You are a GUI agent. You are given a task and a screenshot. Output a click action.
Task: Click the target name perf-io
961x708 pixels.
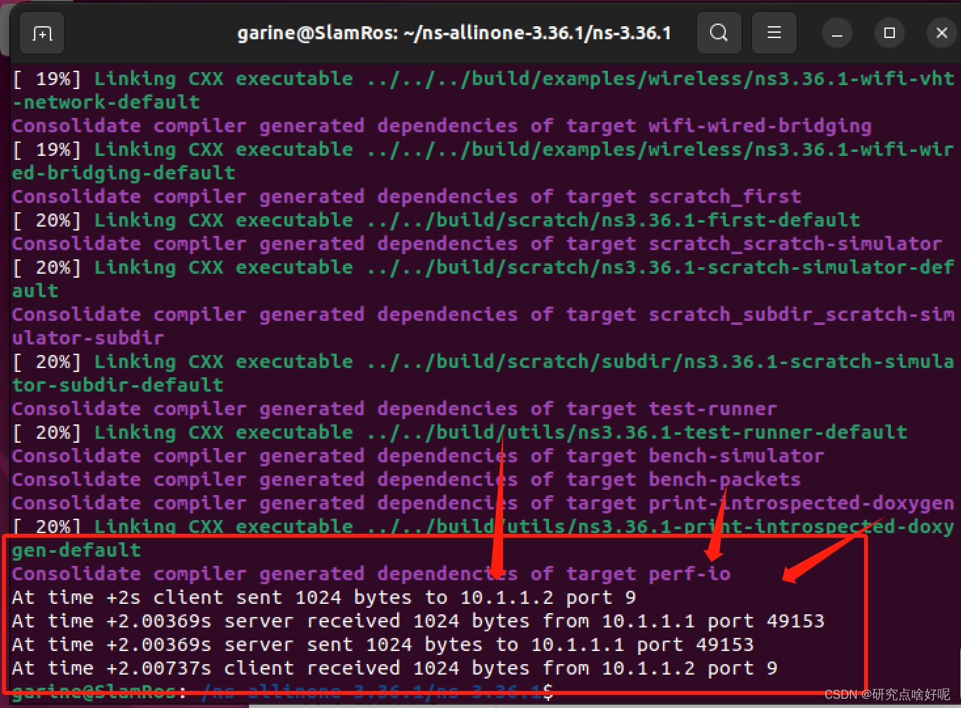pos(689,574)
